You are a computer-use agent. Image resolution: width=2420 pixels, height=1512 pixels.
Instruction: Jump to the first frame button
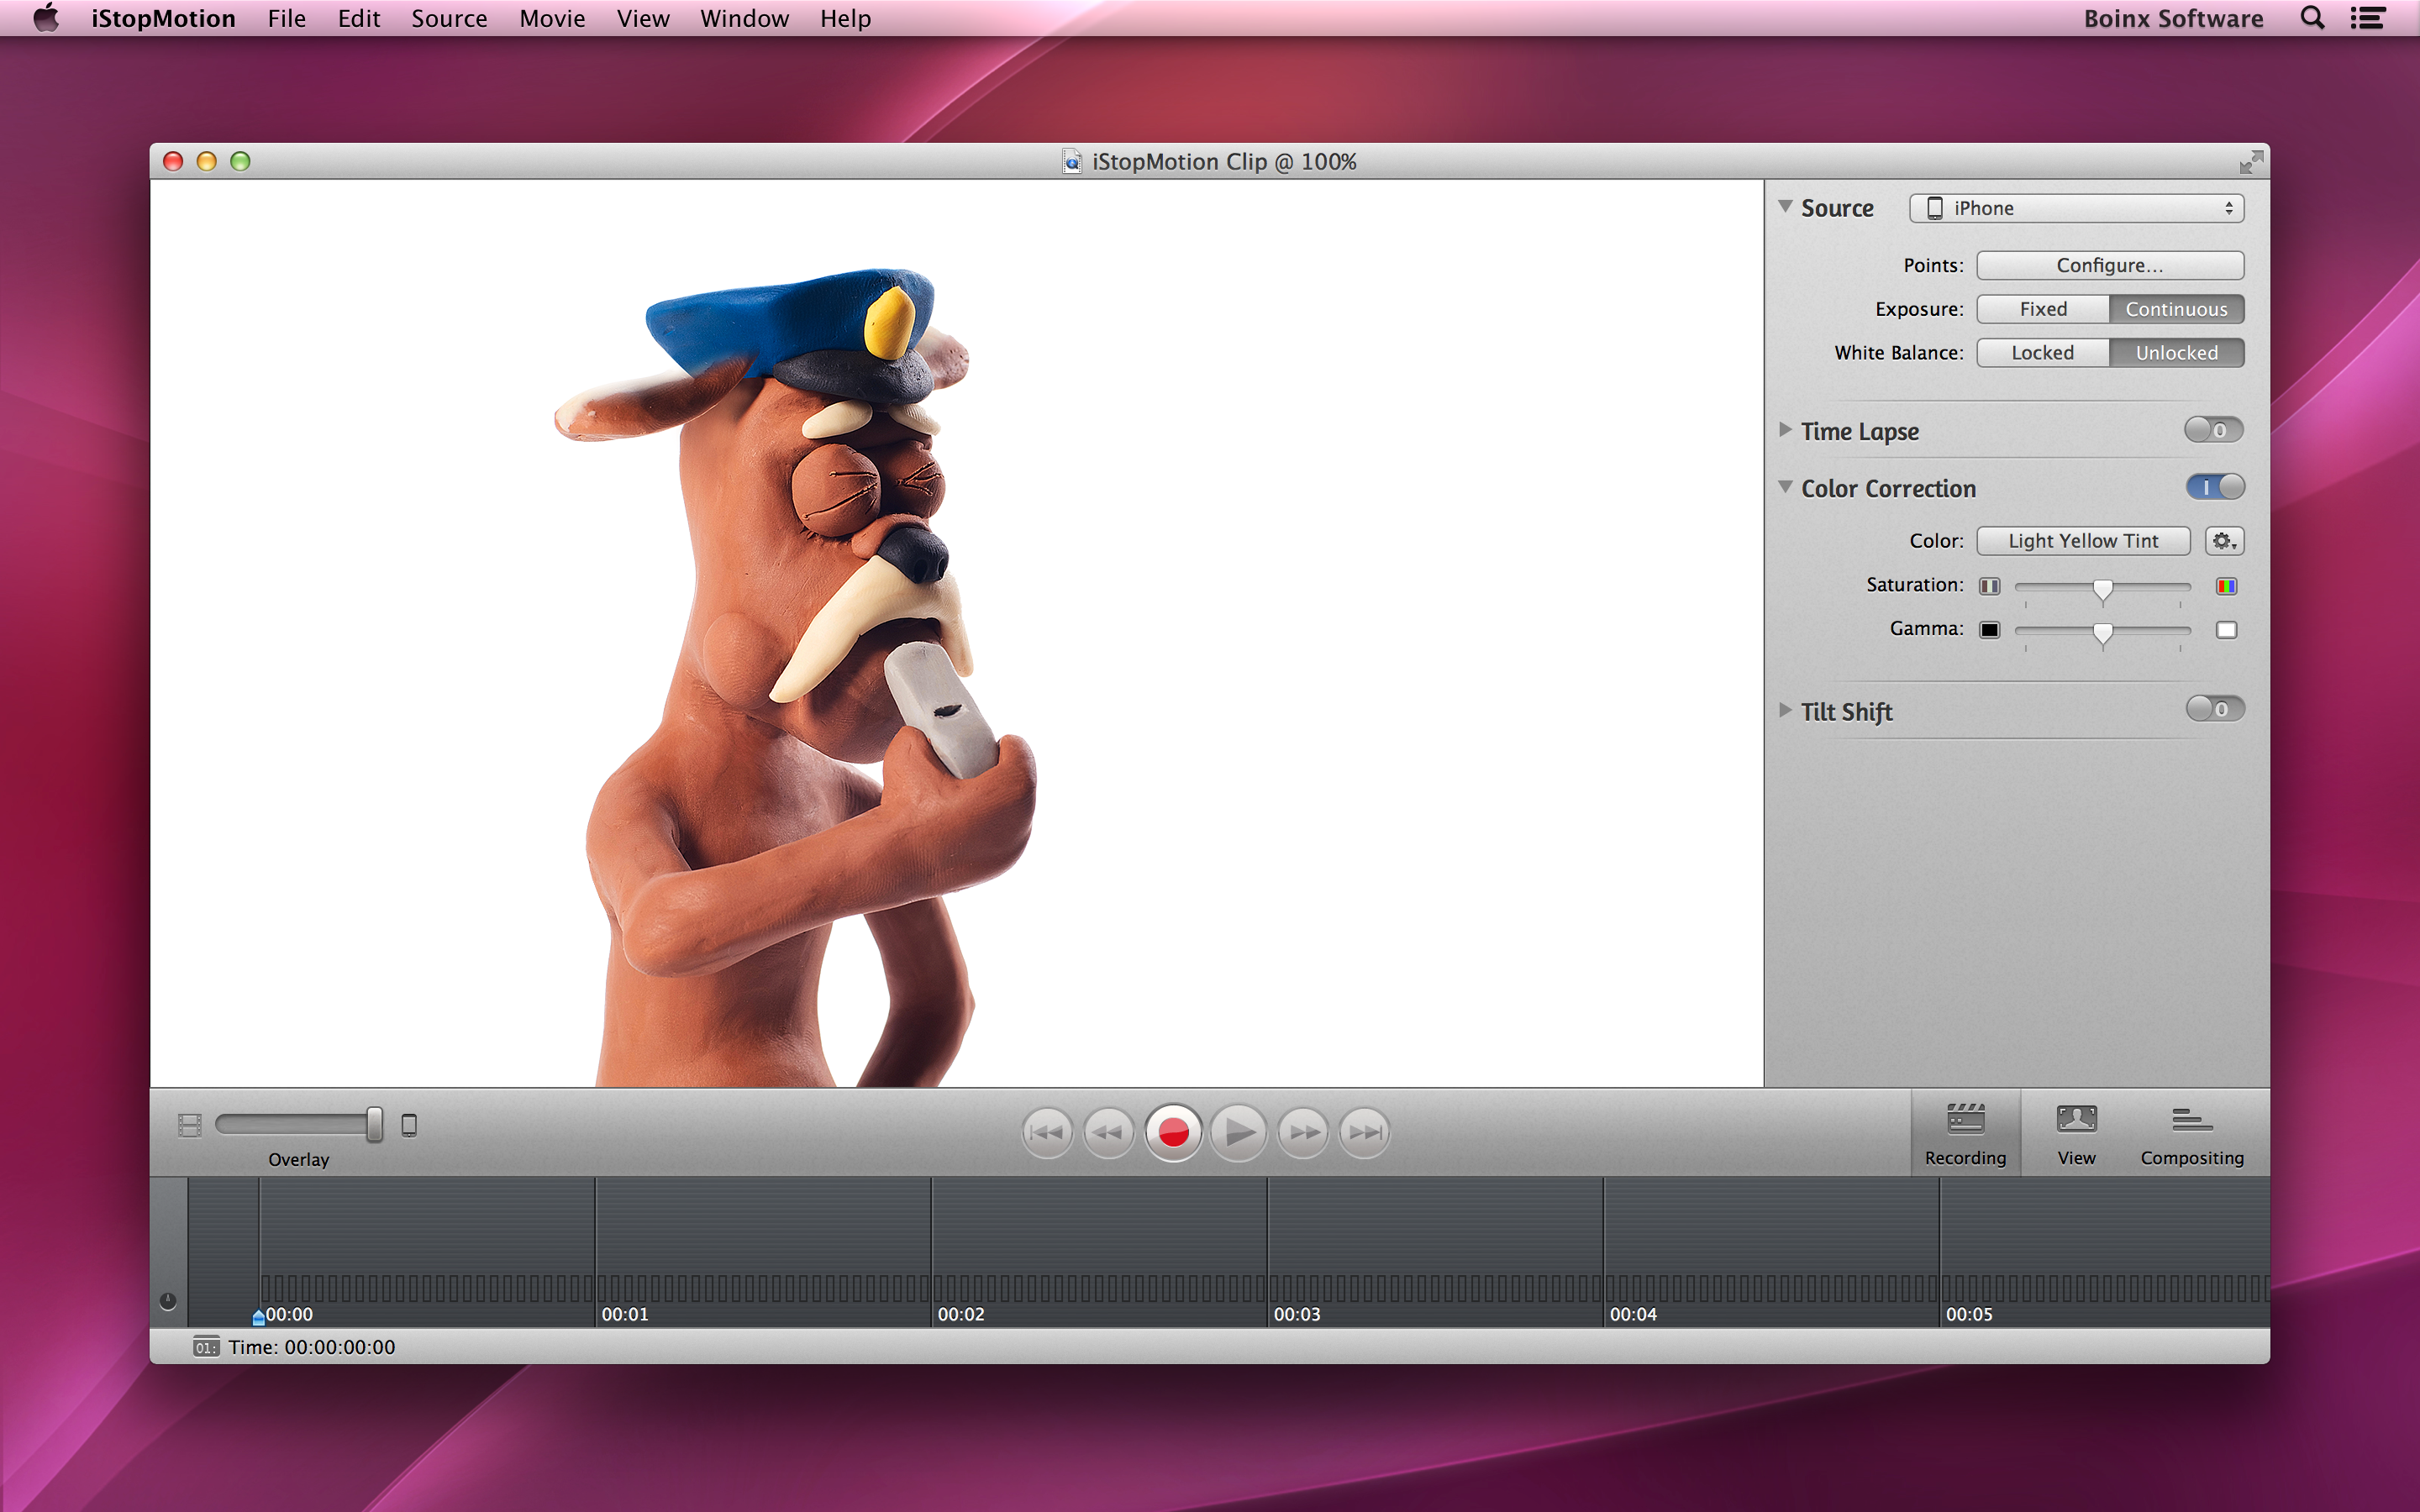[1046, 1132]
